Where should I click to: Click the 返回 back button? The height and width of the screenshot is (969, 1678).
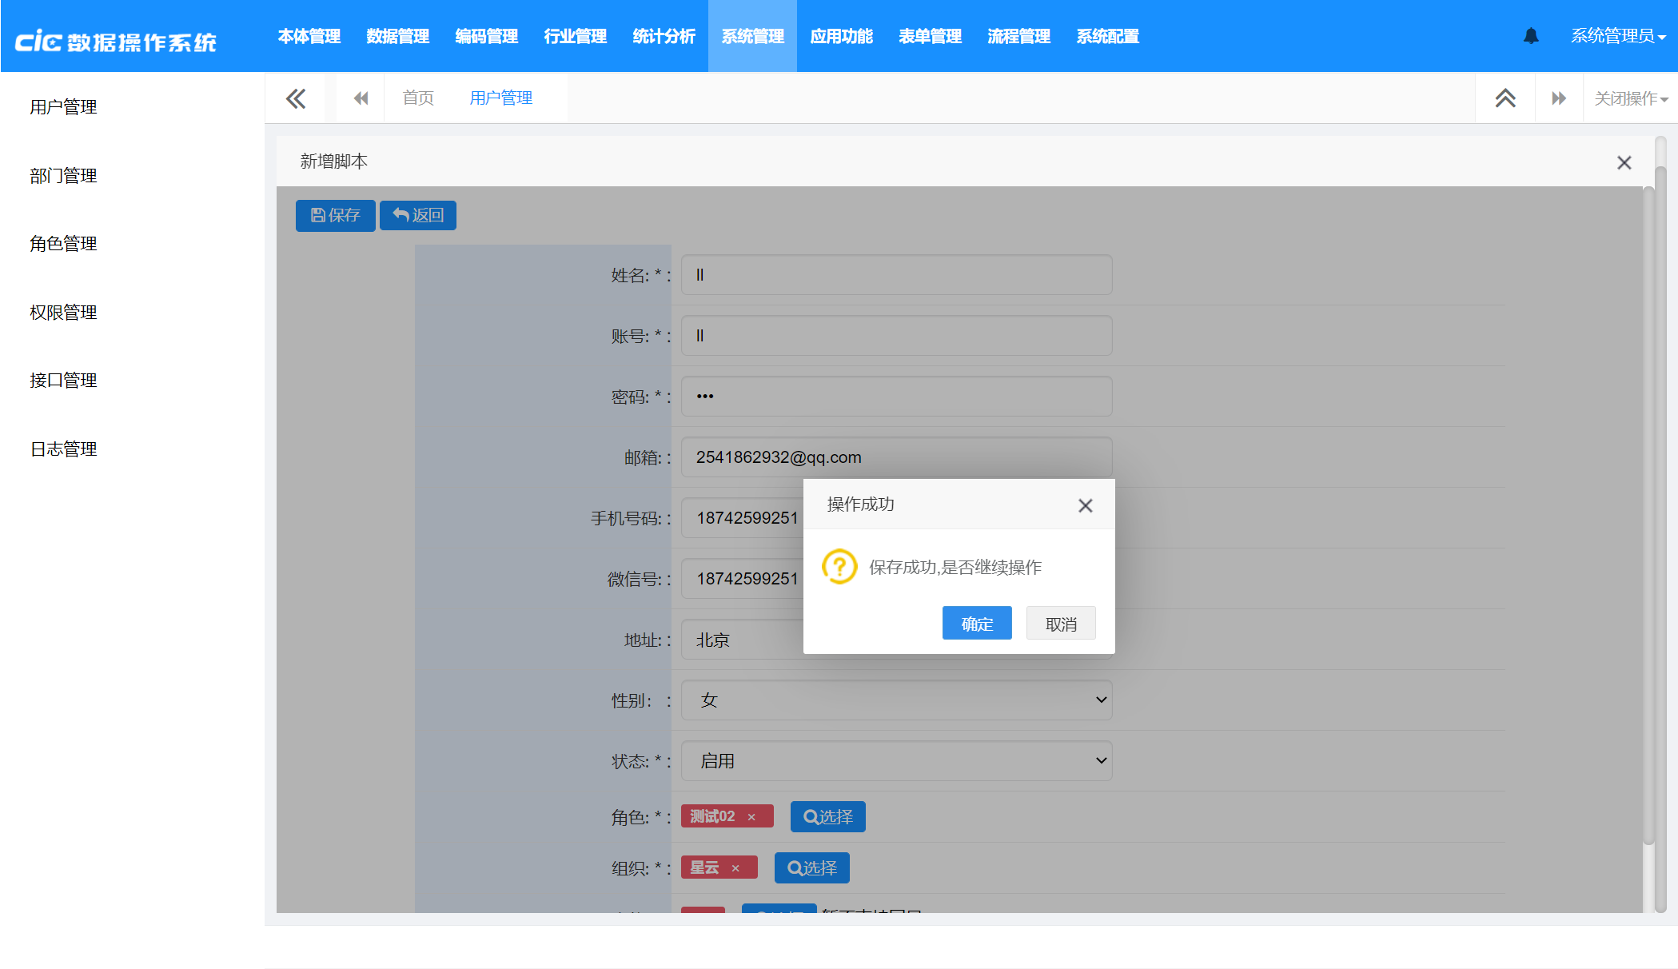coord(418,215)
